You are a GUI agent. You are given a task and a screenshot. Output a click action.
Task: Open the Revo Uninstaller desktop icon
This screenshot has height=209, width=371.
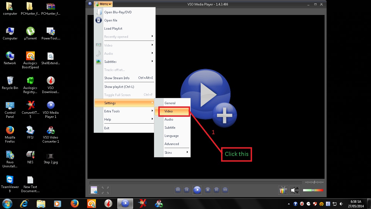point(10,159)
